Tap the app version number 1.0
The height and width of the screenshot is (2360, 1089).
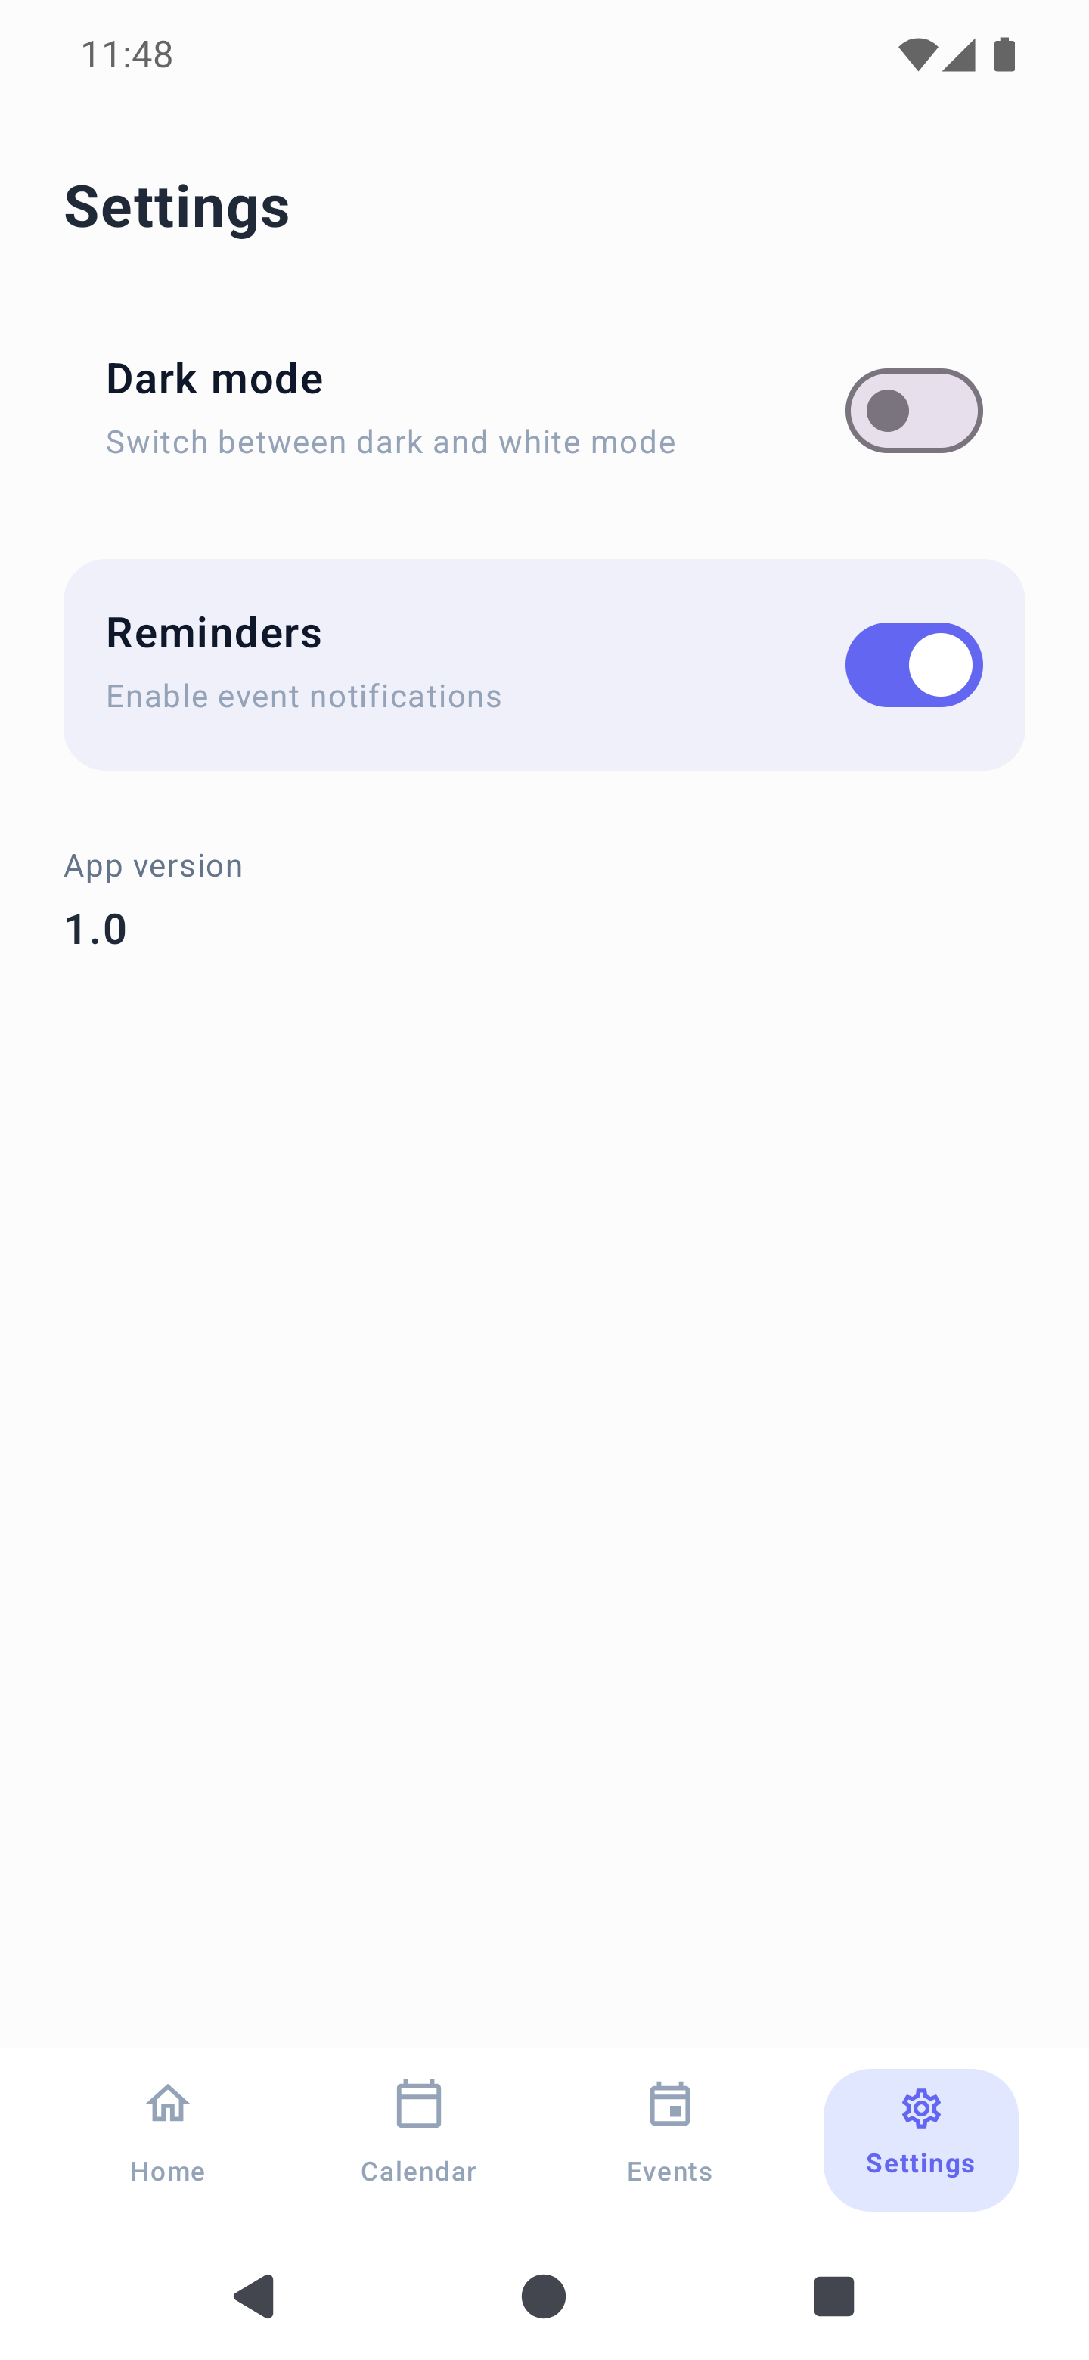click(x=95, y=929)
